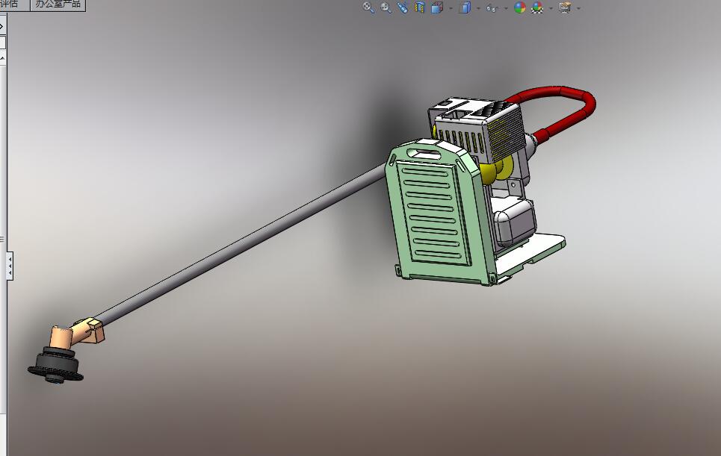Viewport: 721px width, 456px height.
Task: Open the View Settings dropdown arrow
Action: (578, 8)
